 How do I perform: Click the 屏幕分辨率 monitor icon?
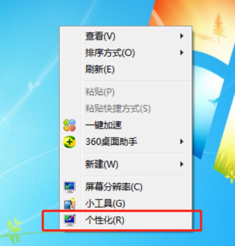pyautogui.click(x=70, y=187)
